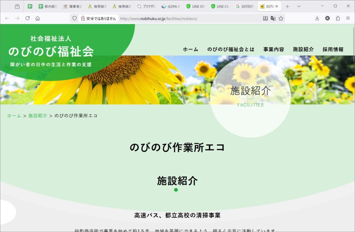Screen dimensions: 355x232
Task: Go to the Firefox home page
Action: 37,18
